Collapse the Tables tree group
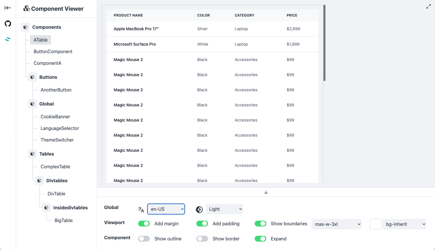This screenshot has width=435, height=250. tap(47, 154)
